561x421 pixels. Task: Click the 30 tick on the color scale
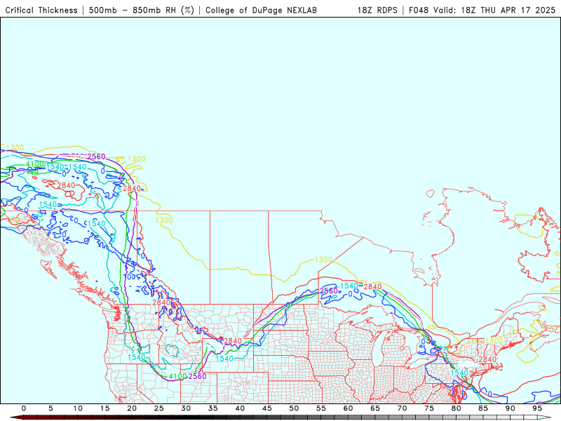tap(186, 408)
